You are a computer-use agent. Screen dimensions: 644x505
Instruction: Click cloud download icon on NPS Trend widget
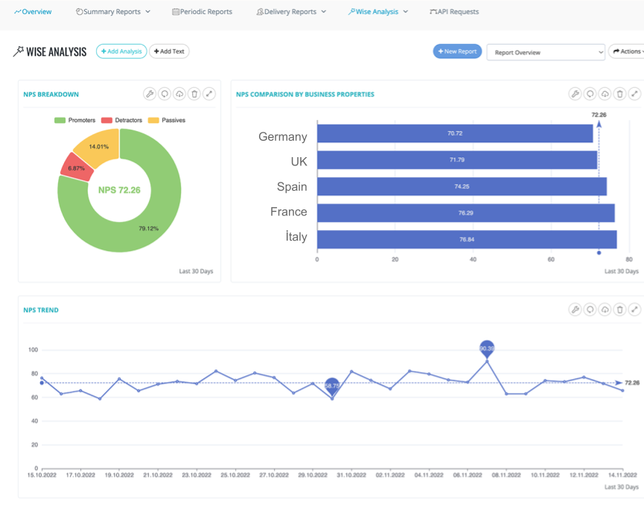(605, 309)
